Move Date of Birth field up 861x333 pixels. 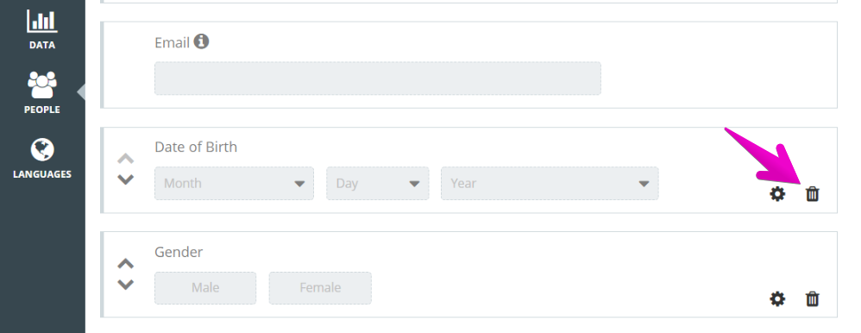[x=126, y=159]
